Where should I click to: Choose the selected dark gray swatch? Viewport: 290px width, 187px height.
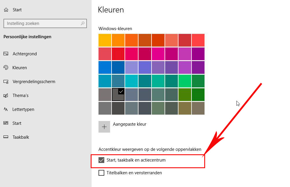coord(118,95)
